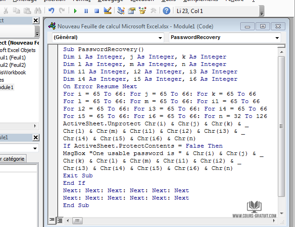Expand the toolbar options arrow
The width and height of the screenshot is (295, 227).
[x=262, y=13]
